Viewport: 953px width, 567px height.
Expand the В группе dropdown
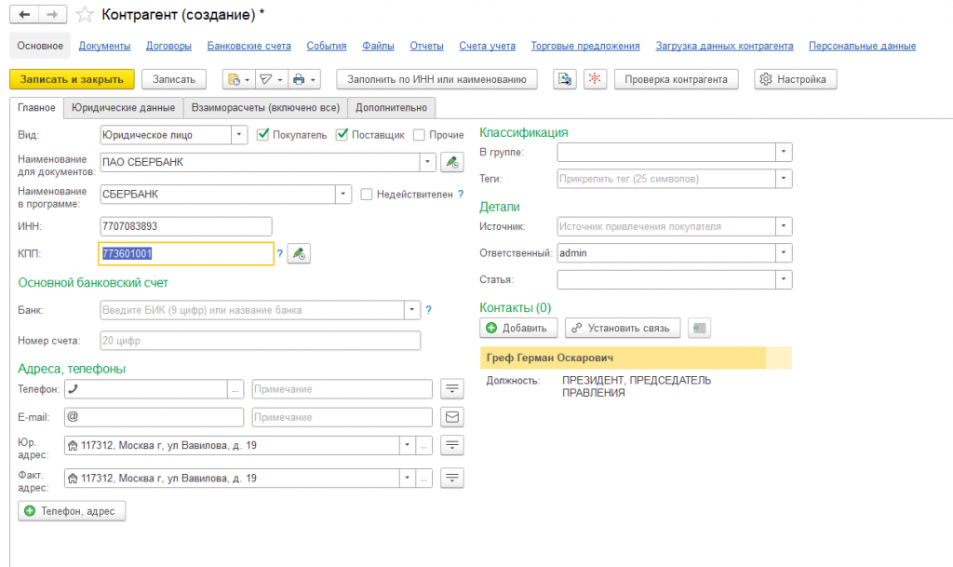point(784,152)
